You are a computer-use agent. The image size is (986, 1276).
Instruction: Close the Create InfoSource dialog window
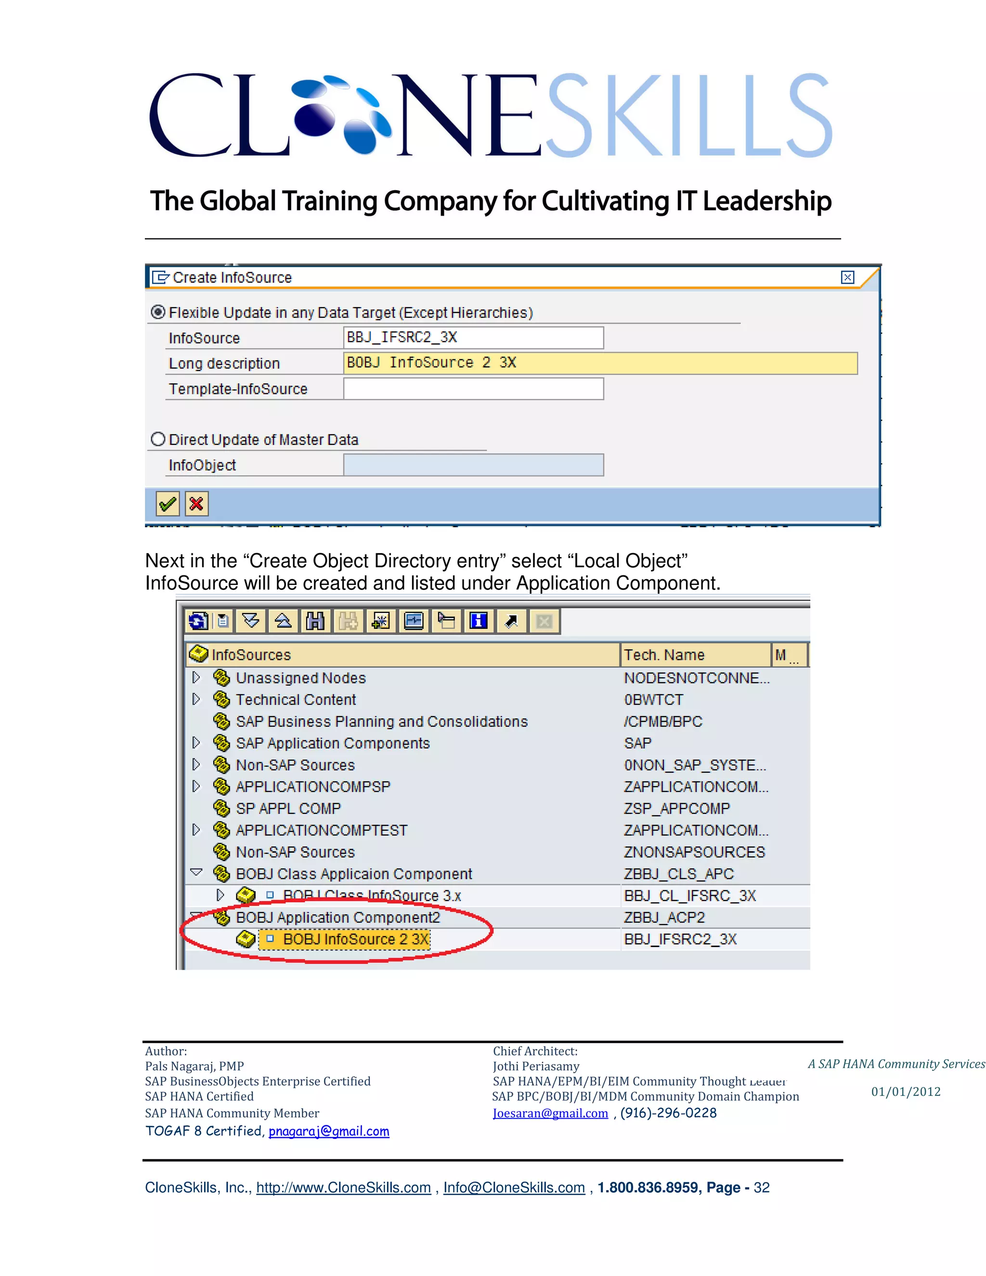pos(847,277)
